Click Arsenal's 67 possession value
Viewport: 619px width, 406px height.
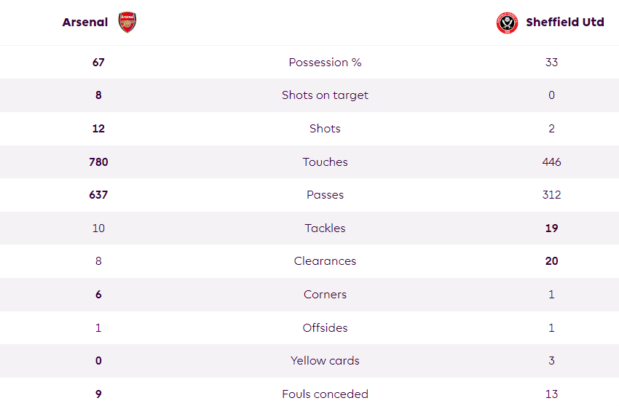click(x=98, y=63)
